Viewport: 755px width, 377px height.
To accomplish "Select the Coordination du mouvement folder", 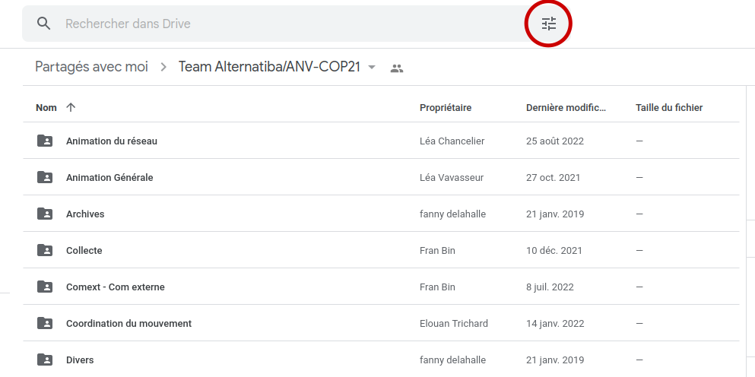I will 128,323.
